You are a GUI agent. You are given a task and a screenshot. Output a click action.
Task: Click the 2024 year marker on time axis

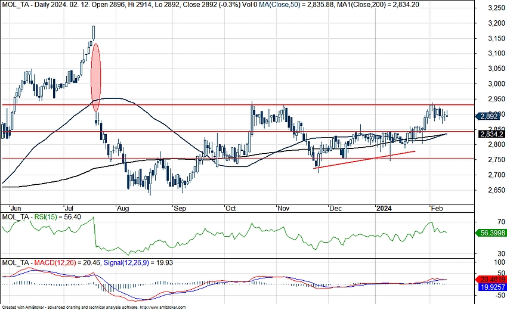(382, 209)
